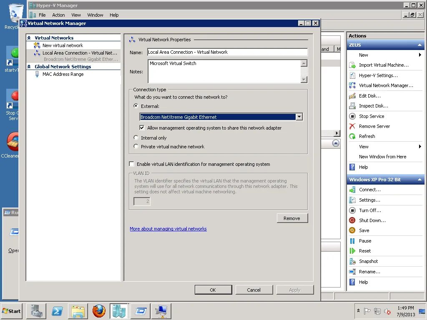The image size is (427, 320).
Task: Collapse the Virtual Networks section
Action: pyautogui.click(x=29, y=38)
